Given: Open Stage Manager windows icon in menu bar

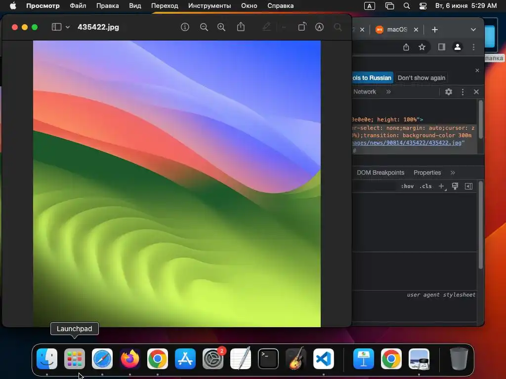Looking at the screenshot, I should pyautogui.click(x=389, y=6).
